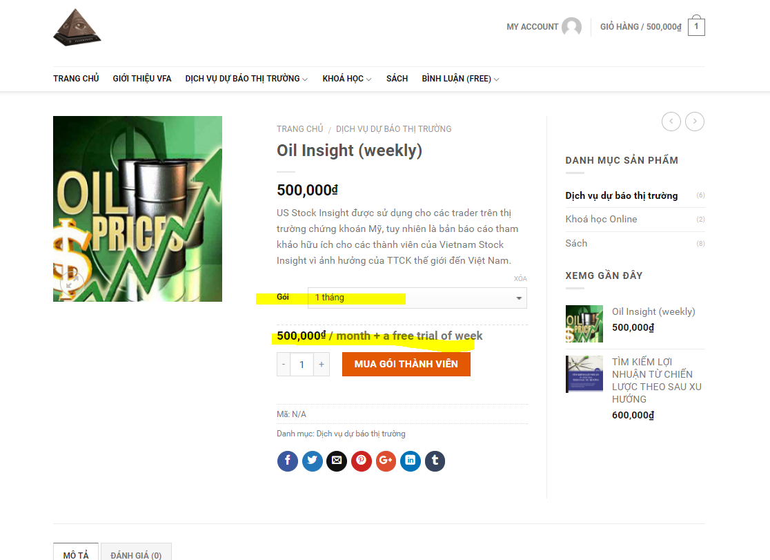This screenshot has height=560, width=770.
Task: Switch to the Đánh giá (0) tab
Action: tap(136, 554)
